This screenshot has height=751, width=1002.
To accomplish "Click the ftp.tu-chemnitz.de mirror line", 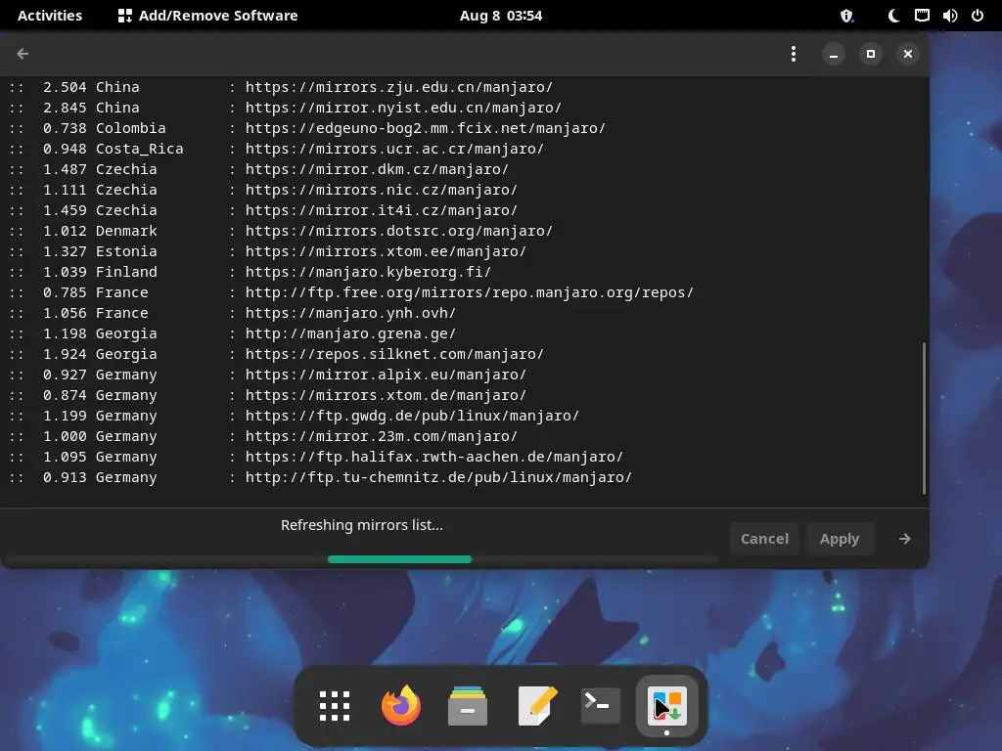I will pos(320,477).
